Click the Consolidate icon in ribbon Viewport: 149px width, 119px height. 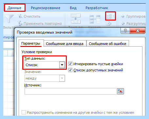click(109, 23)
